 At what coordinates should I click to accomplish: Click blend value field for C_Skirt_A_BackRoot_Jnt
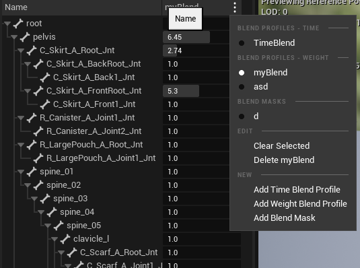tap(196, 64)
